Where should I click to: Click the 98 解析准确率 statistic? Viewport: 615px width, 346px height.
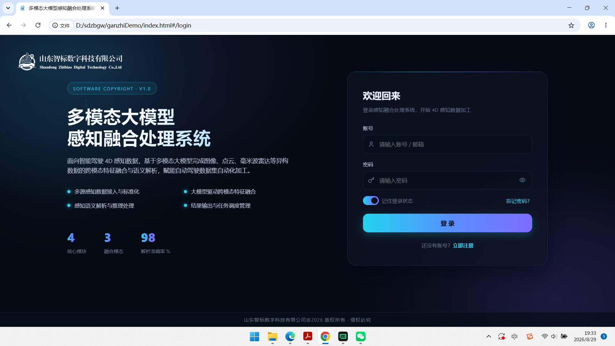[155, 243]
